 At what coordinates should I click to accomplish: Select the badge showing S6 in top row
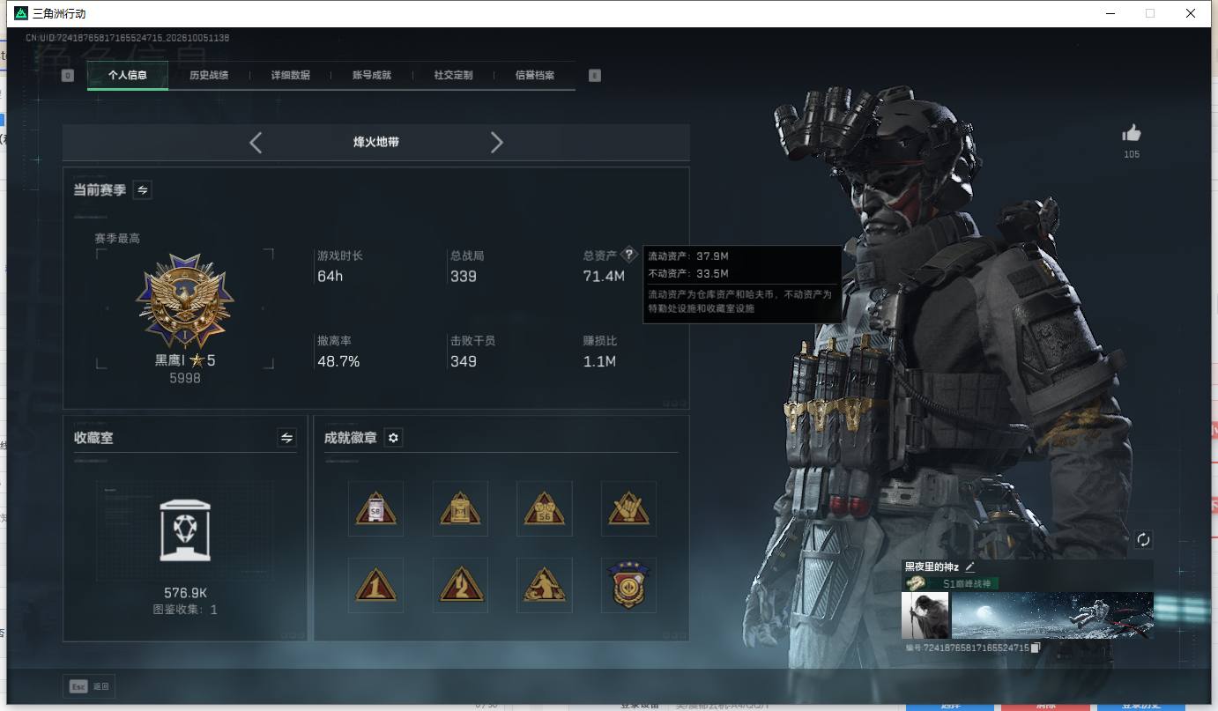(x=544, y=508)
